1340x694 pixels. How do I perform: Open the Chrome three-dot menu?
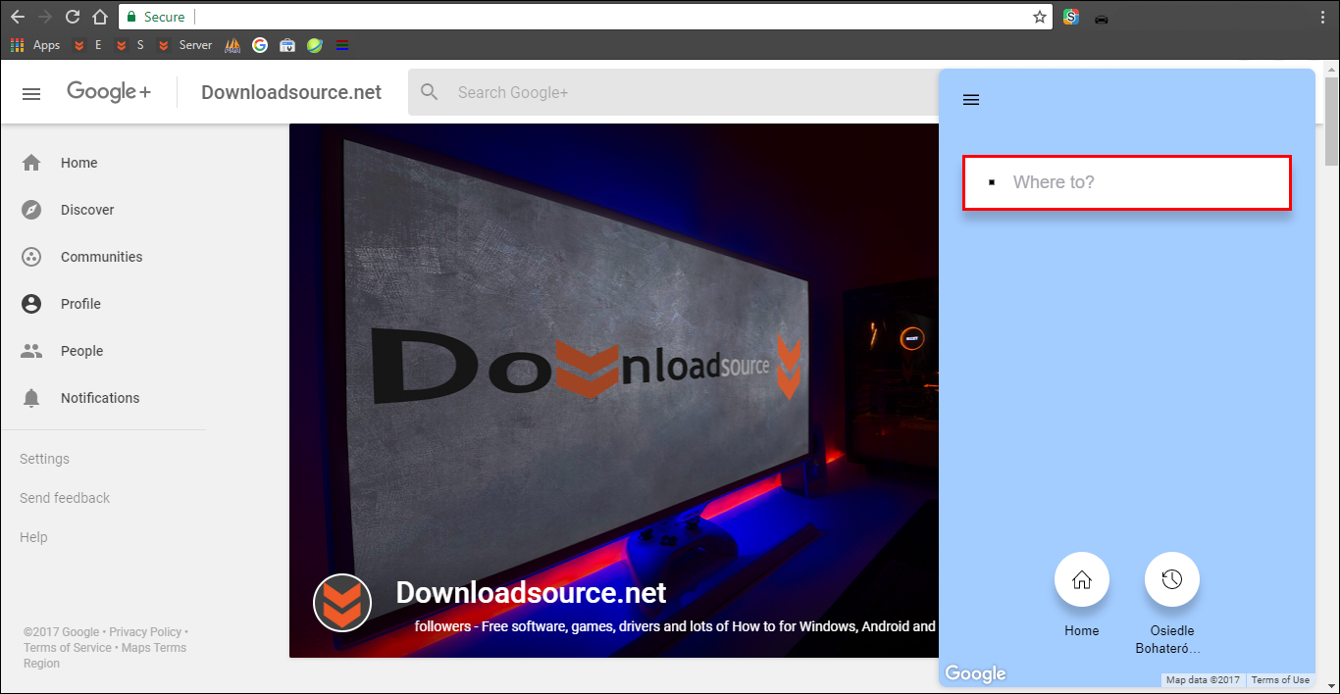1323,17
